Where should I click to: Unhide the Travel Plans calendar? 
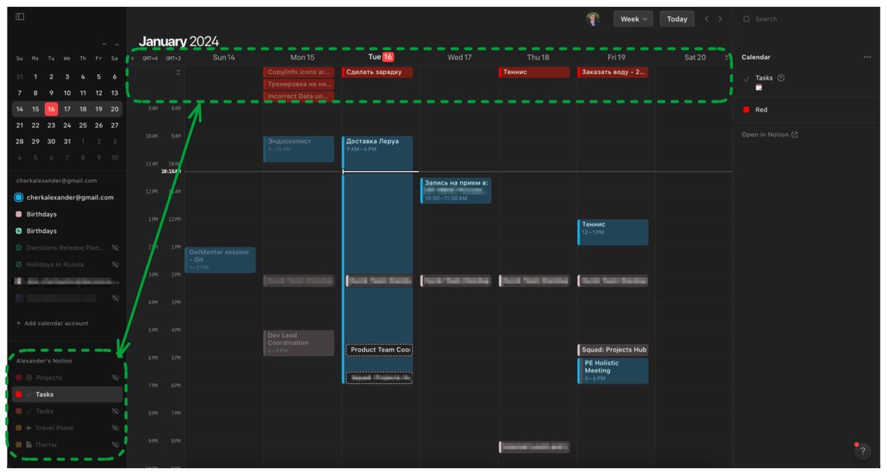[116, 428]
